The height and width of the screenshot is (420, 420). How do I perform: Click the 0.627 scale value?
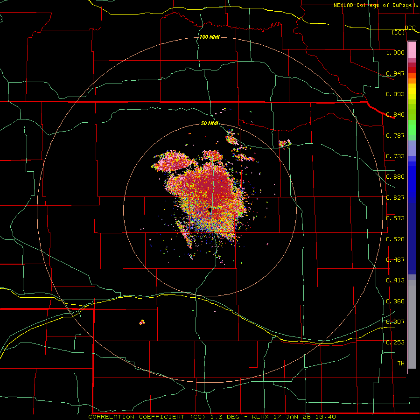395,198
